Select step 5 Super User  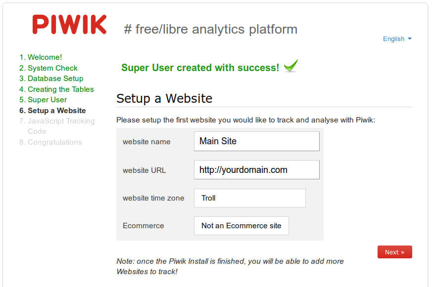tap(43, 99)
